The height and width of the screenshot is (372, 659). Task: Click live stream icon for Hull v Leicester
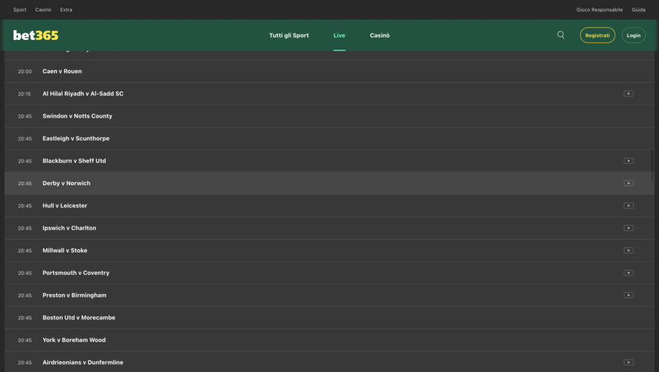[x=628, y=206]
